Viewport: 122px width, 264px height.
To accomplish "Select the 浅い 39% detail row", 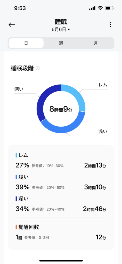I will pos(61,183).
